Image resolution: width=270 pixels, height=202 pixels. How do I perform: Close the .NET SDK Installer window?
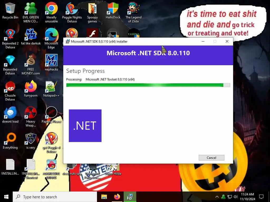pos(227,41)
